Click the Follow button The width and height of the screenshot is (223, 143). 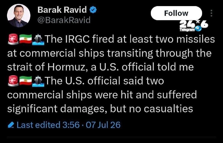[176, 13]
